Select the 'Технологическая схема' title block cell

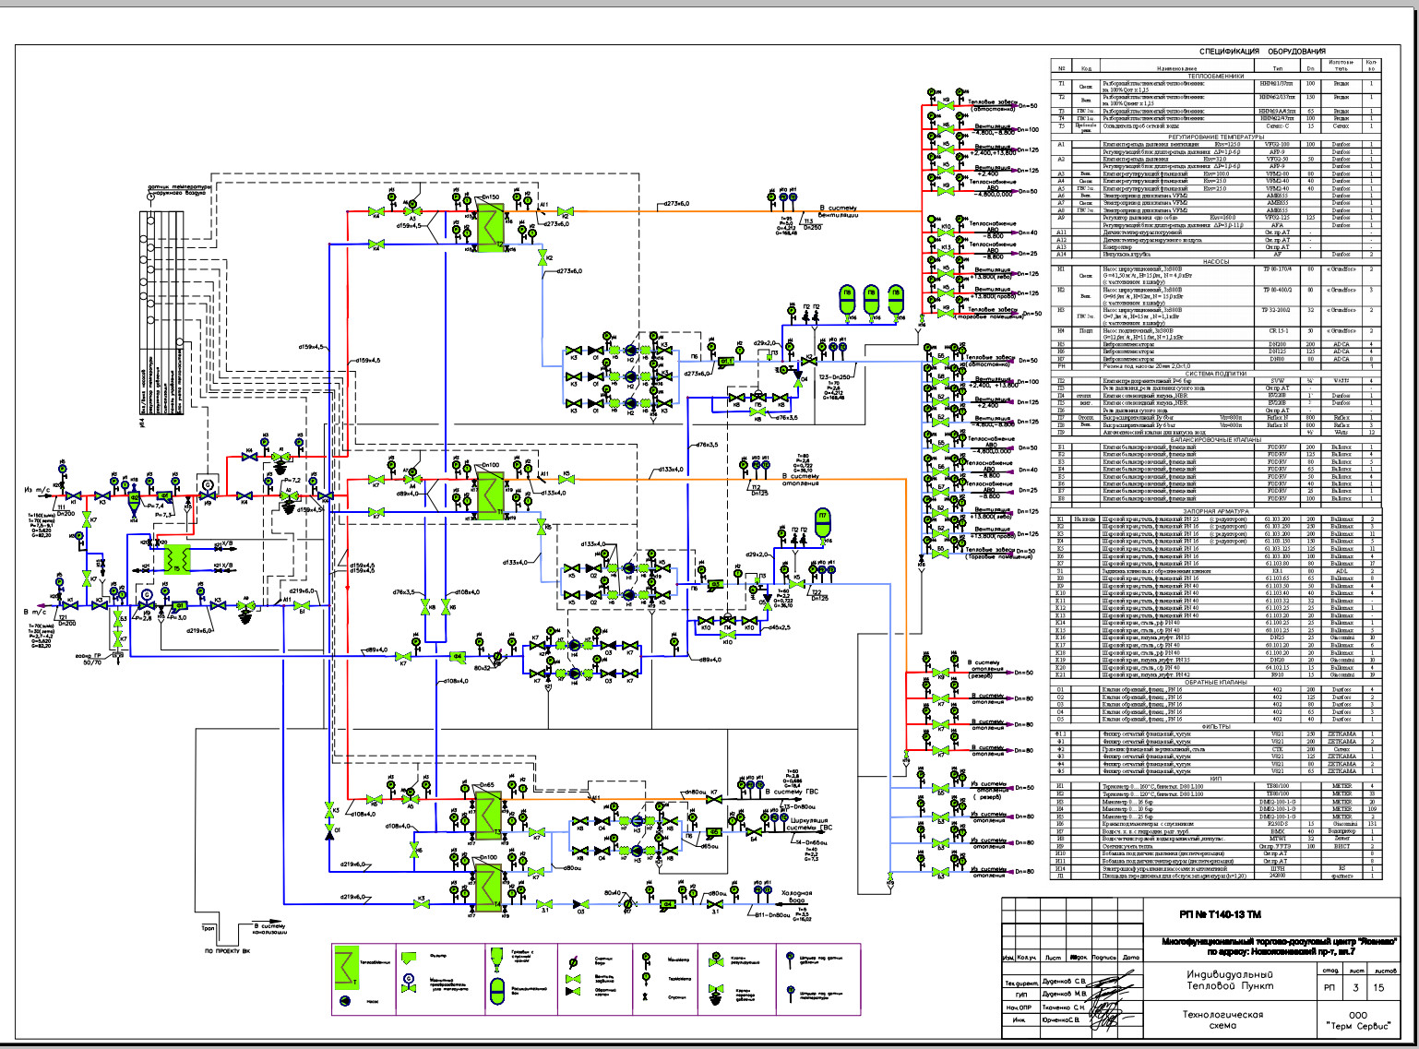(1223, 1019)
